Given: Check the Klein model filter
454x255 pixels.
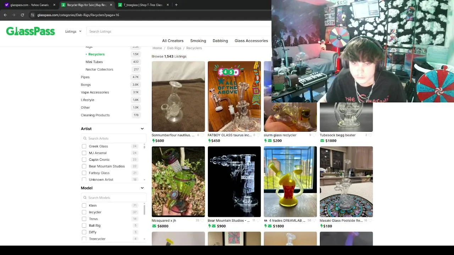Looking at the screenshot, I should pos(84,205).
